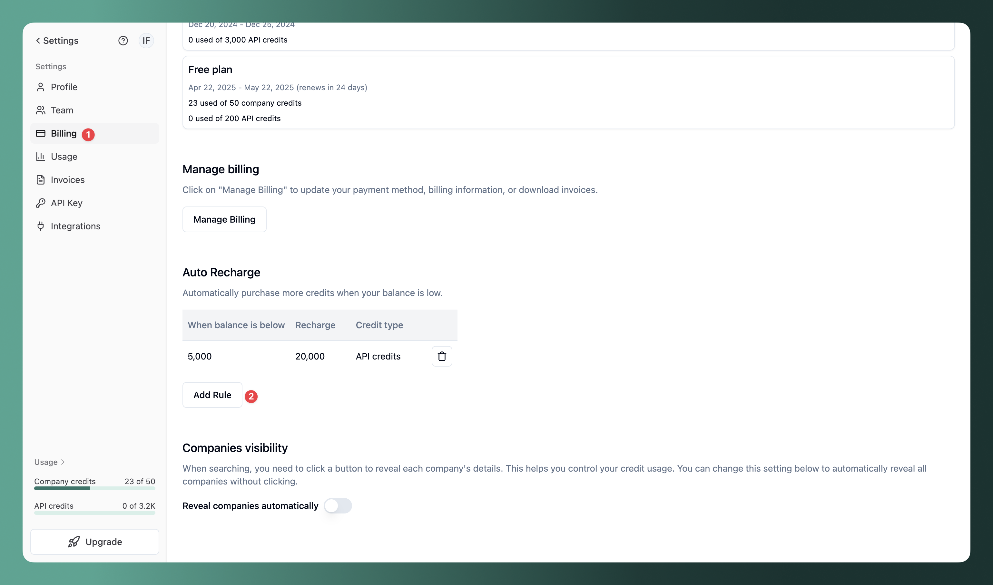Click the Billing credit-card icon
This screenshot has height=585, width=993.
(41, 133)
